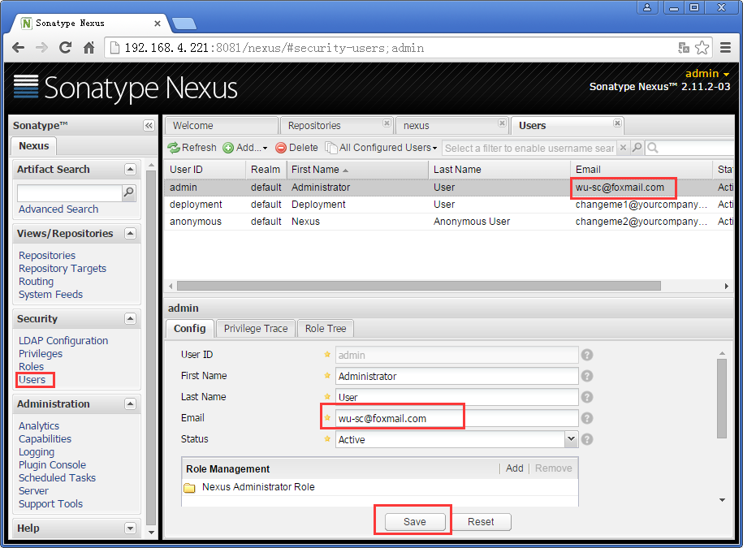
Task: Open the Scheduled Tasks link
Action: pos(57,478)
